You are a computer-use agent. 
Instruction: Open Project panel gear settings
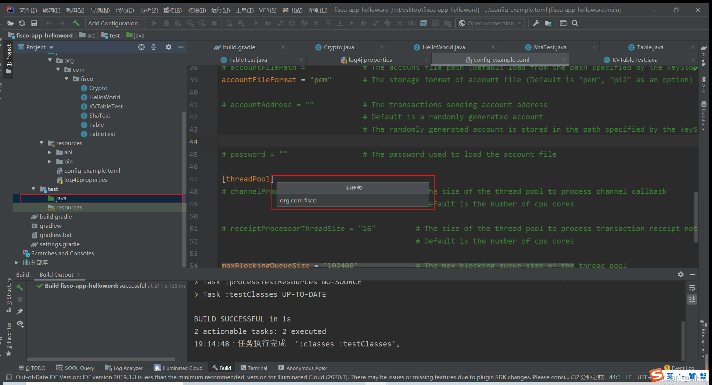point(169,47)
